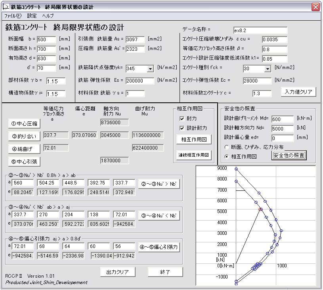This screenshot has width=323, height=290.
Task: Click the εcu field showing 0.0035
Action: pos(275,39)
